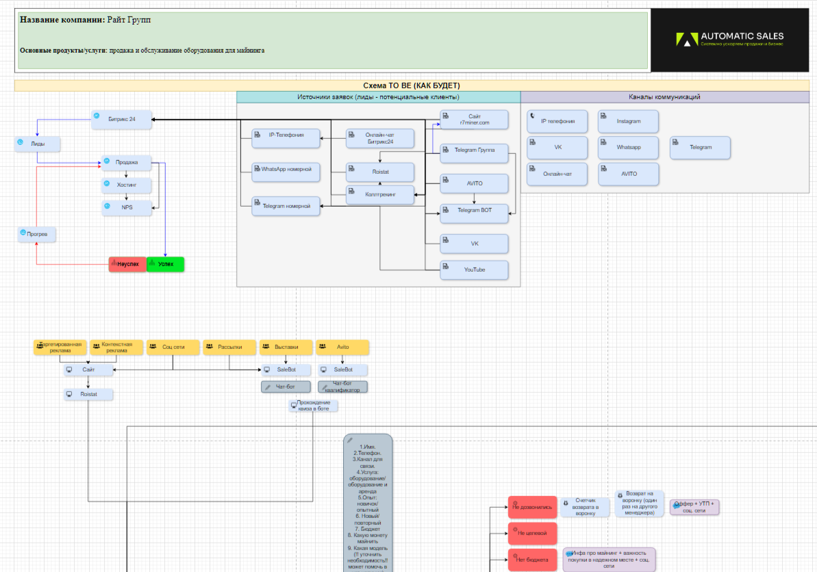Select the Каналы коммуникаций panel header
This screenshot has height=572, width=817.
pos(665,97)
